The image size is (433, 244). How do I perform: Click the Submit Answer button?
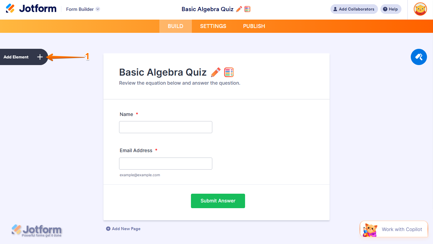tap(218, 201)
